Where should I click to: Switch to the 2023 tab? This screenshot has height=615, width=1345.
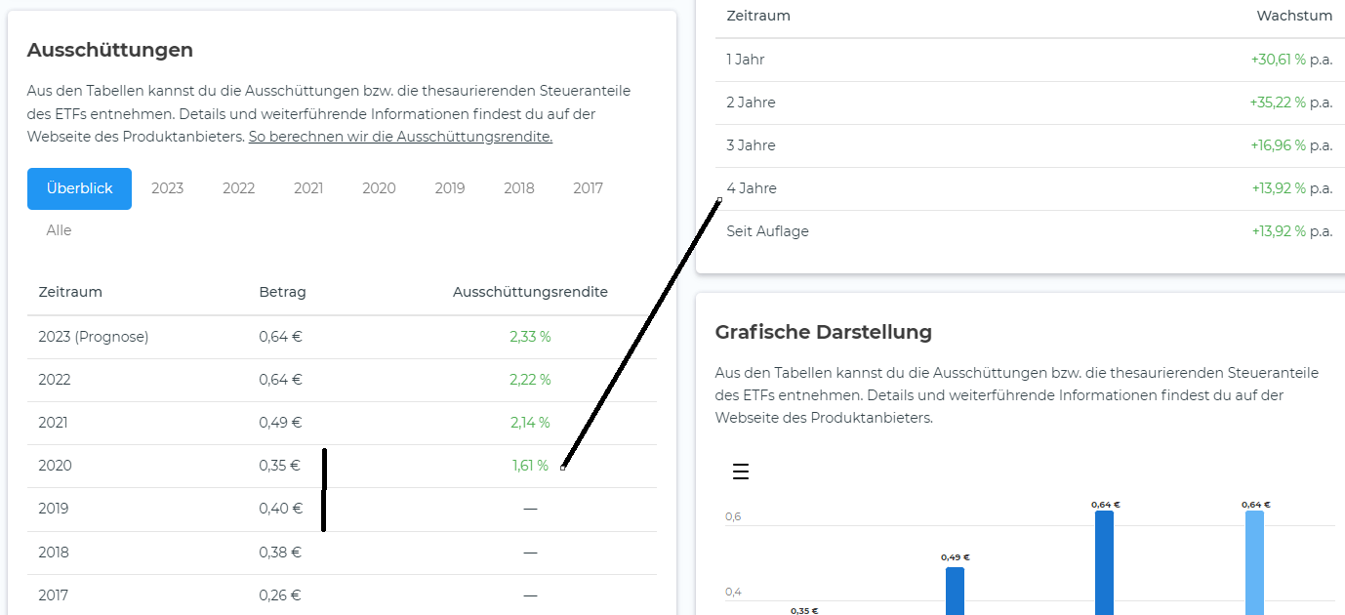[167, 188]
